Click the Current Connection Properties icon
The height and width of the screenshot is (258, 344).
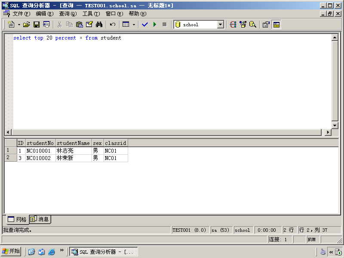[x=266, y=25]
